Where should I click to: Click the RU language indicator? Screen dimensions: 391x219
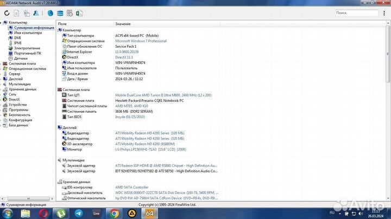click(x=332, y=213)
